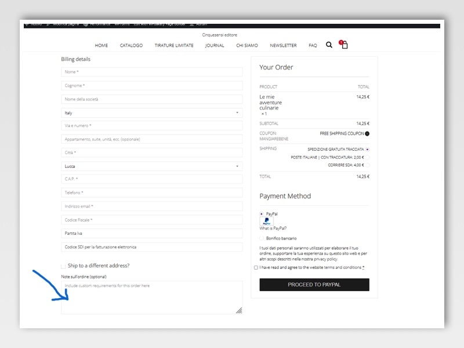
Task: Go to the Catalogo menu
Action: tap(131, 45)
